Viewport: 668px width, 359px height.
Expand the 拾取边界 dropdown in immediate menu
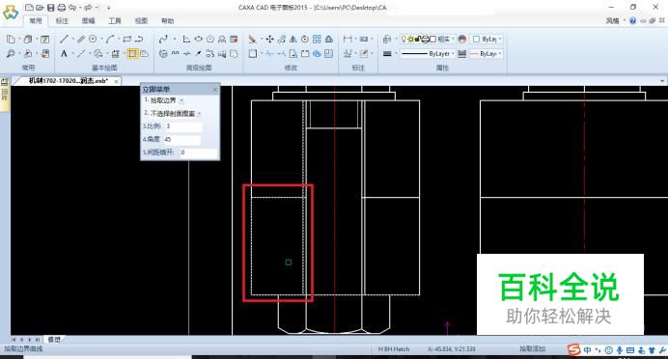coord(181,101)
